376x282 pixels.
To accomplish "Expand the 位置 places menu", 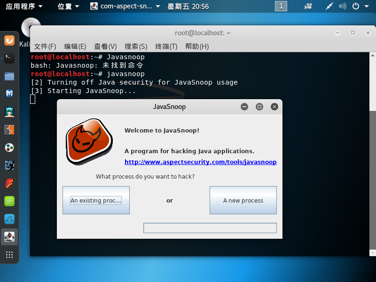I will 68,6.
